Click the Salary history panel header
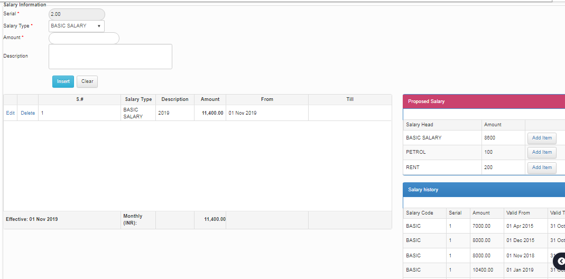The height and width of the screenshot is (279, 565). coord(483,190)
